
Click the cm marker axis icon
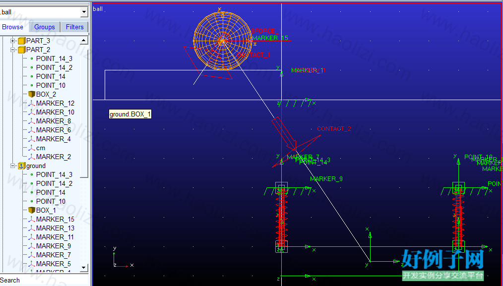[x=31, y=148]
